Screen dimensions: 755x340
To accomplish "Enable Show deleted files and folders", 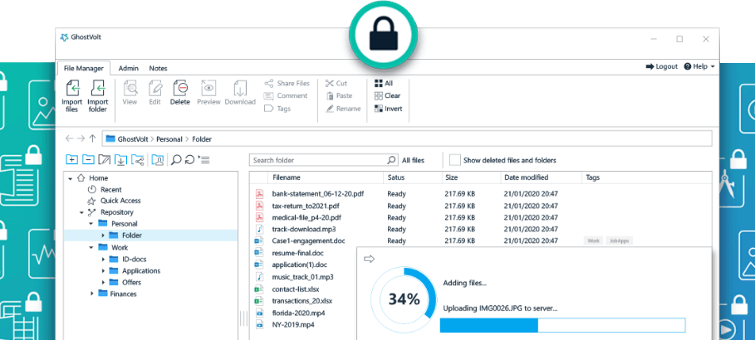I will [x=454, y=160].
